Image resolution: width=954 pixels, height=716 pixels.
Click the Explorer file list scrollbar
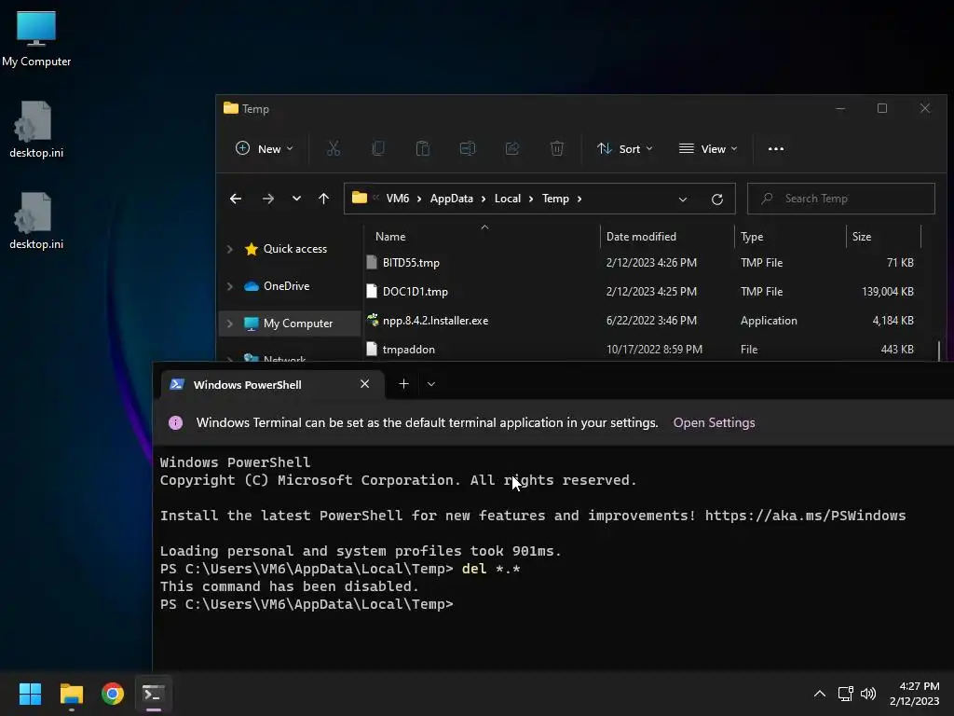click(939, 351)
